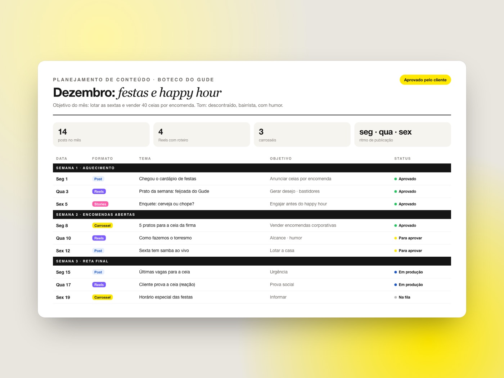Screen dimensions: 504x378
Task: Click 'Em produção' status in Seg 15 row
Action: coord(409,272)
